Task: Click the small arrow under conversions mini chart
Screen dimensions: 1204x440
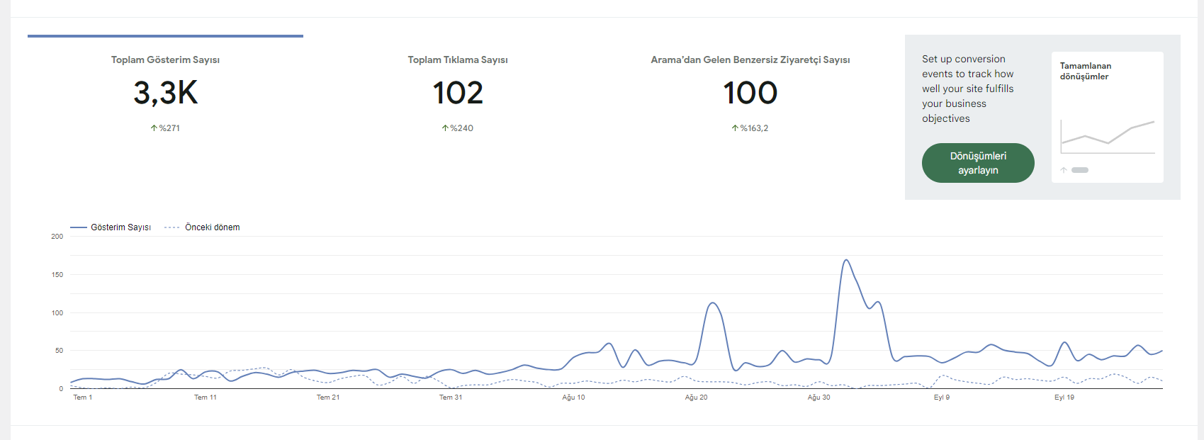Action: click(1064, 170)
